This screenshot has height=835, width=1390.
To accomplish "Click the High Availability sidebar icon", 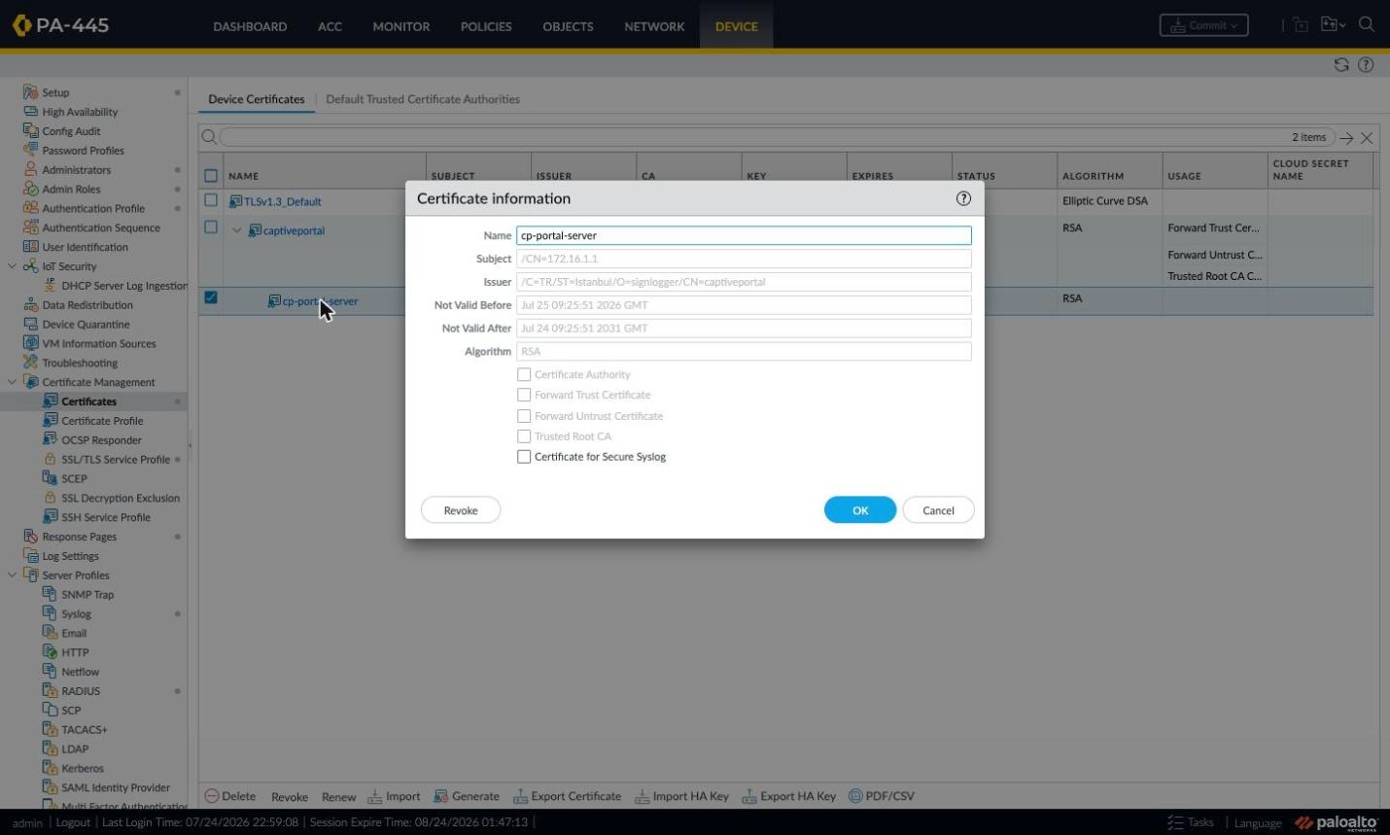I will pyautogui.click(x=30, y=112).
